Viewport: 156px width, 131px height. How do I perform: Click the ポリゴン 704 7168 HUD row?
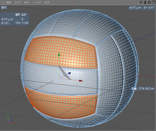(x=15, y=23)
